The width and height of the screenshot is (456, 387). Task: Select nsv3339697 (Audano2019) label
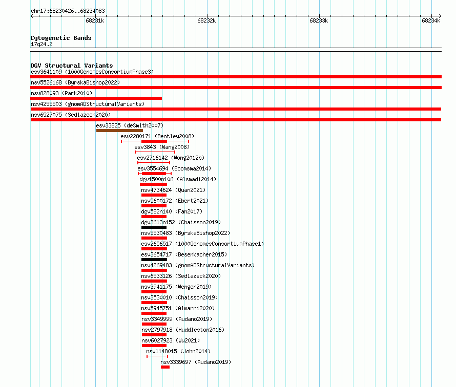pyautogui.click(x=196, y=362)
